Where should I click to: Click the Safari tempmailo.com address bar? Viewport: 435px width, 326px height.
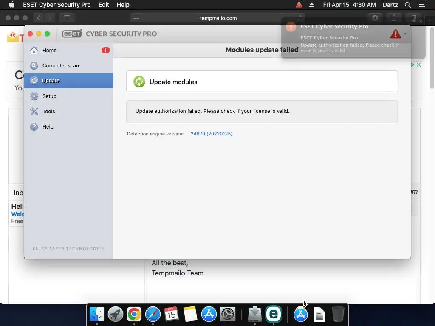pos(218,18)
